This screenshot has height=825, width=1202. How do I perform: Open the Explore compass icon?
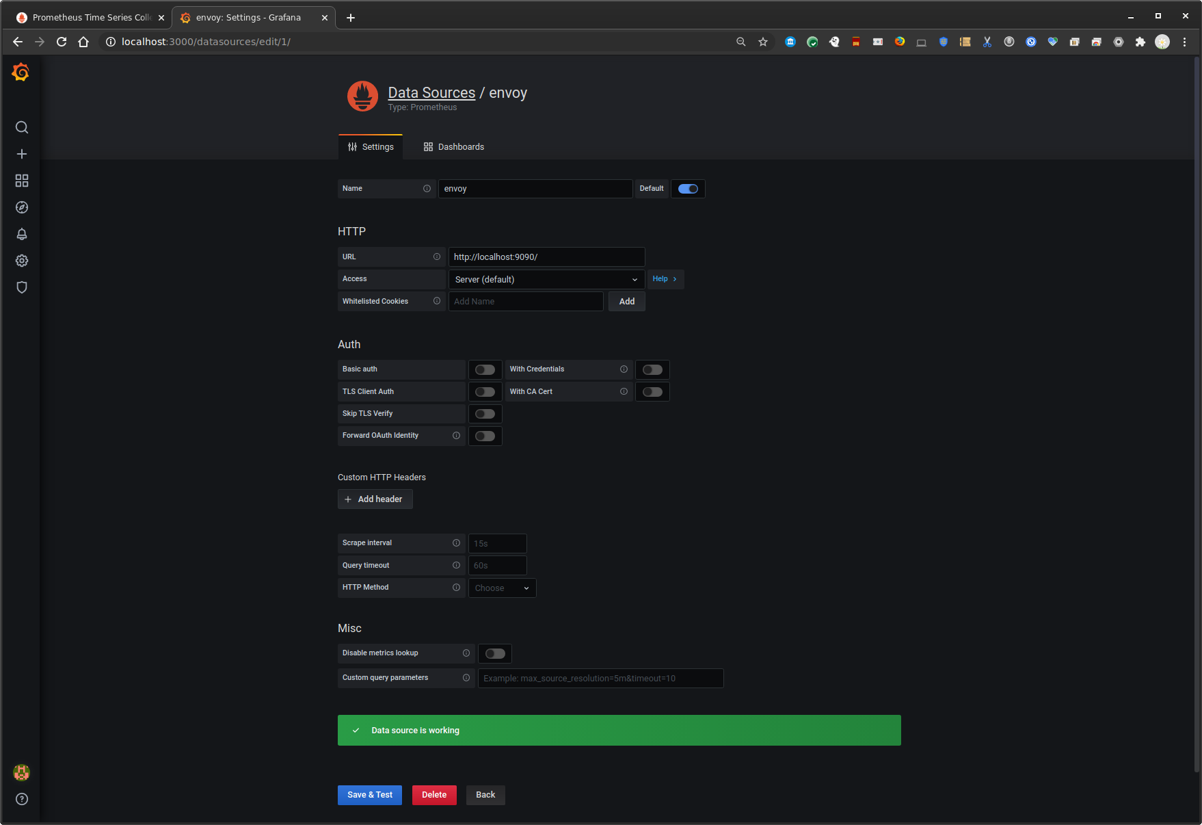point(22,207)
